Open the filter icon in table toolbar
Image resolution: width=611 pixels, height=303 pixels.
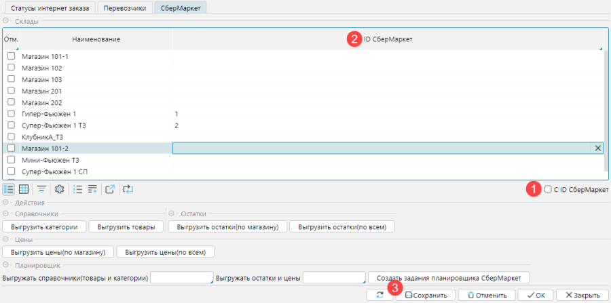tap(41, 189)
